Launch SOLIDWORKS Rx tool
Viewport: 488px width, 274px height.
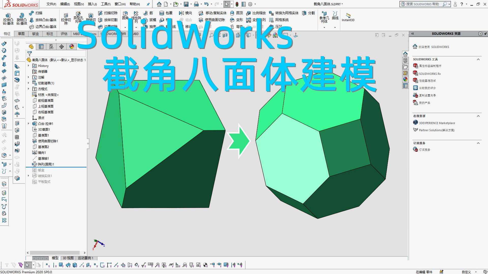pos(430,74)
